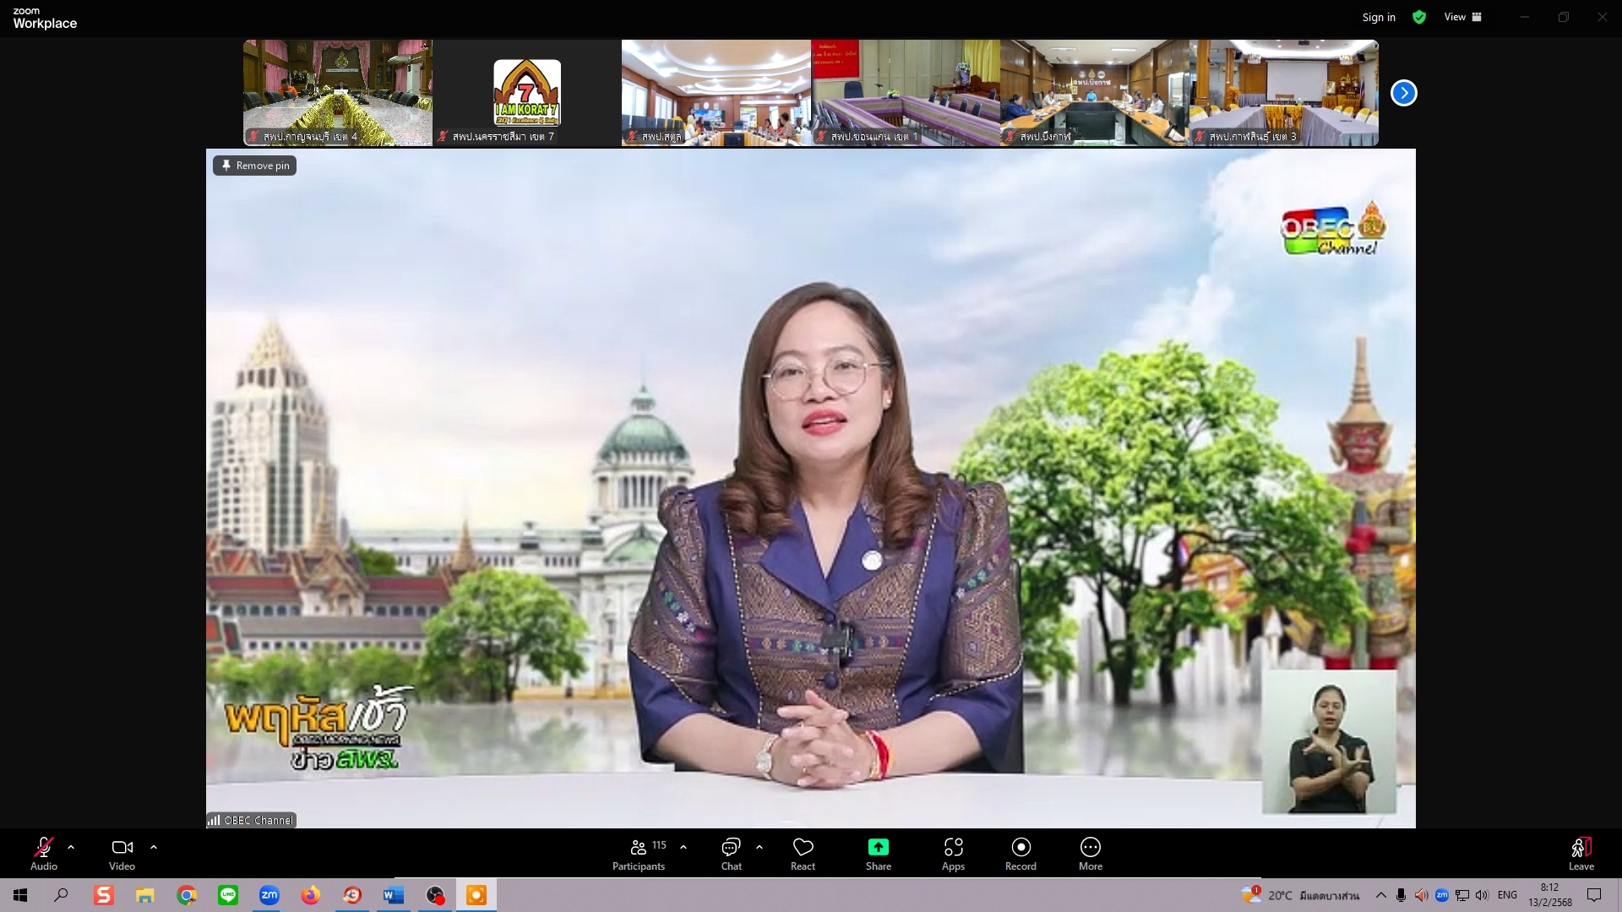Toggle camera on with Video control

pos(122,847)
